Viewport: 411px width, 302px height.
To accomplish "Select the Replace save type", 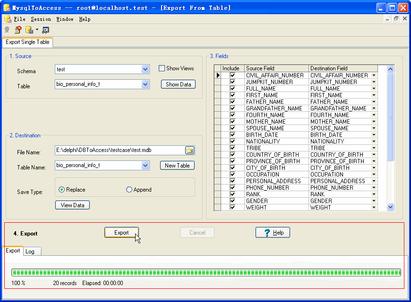I will click(x=61, y=190).
